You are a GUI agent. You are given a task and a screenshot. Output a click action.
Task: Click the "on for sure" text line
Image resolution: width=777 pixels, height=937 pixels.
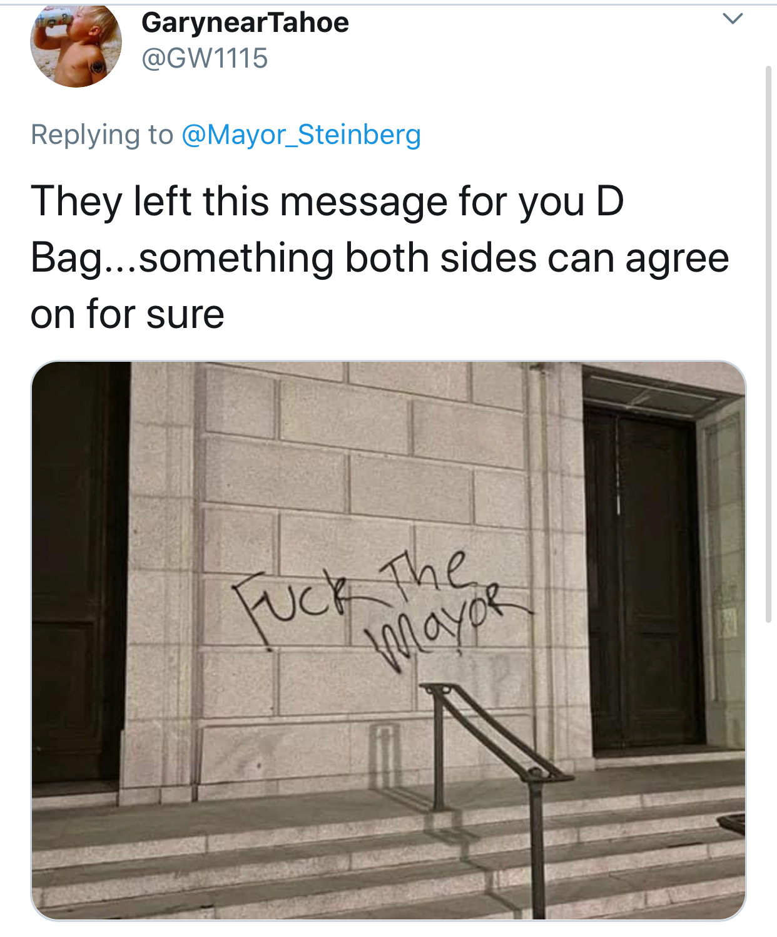(x=127, y=314)
